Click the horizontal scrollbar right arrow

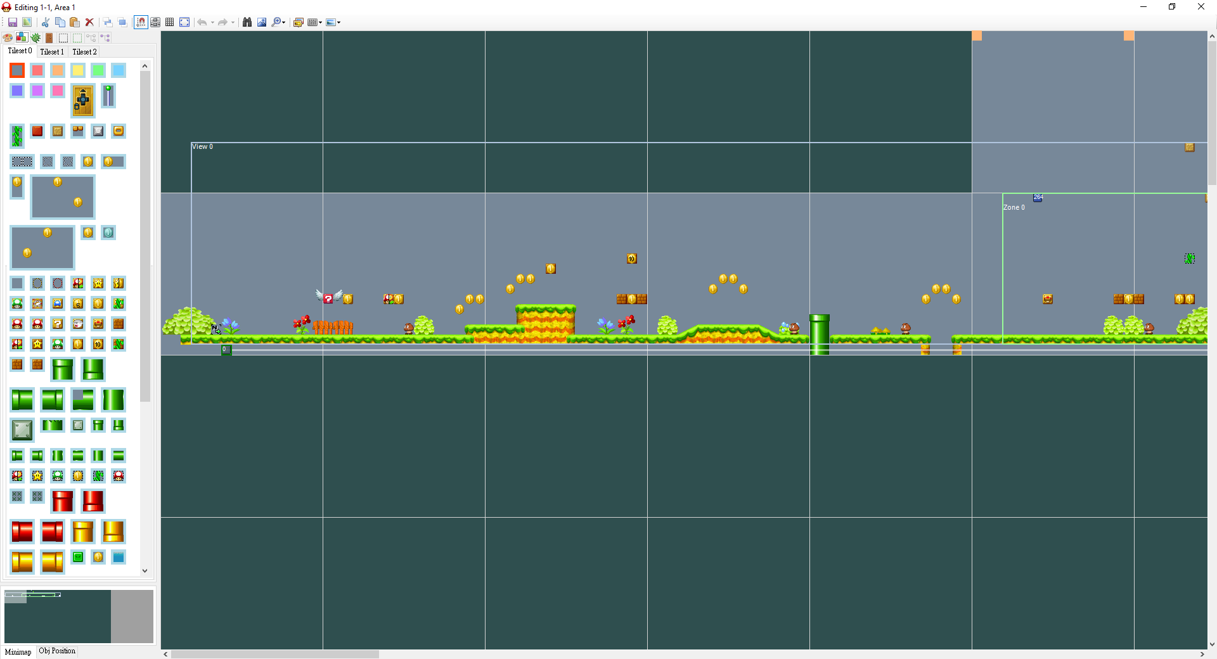click(x=1202, y=654)
